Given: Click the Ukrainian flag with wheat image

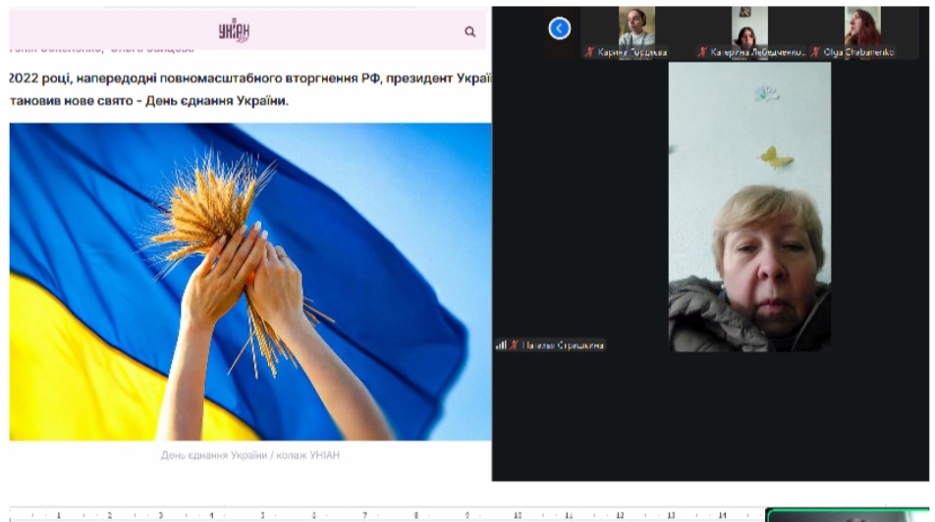Looking at the screenshot, I should pos(249,282).
